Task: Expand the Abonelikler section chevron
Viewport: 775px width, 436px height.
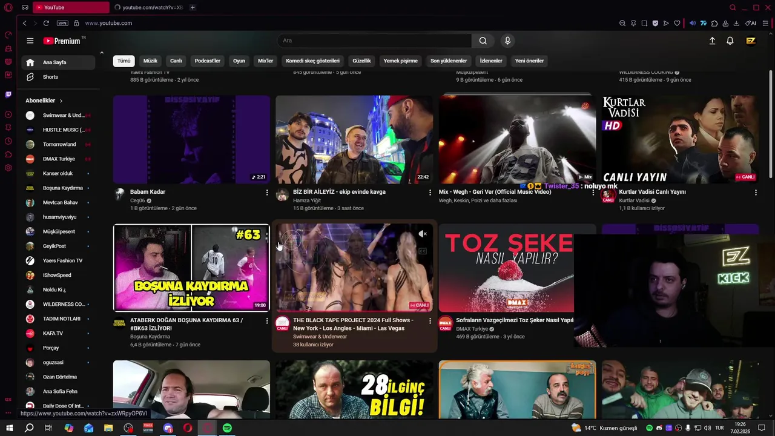Action: (61, 101)
